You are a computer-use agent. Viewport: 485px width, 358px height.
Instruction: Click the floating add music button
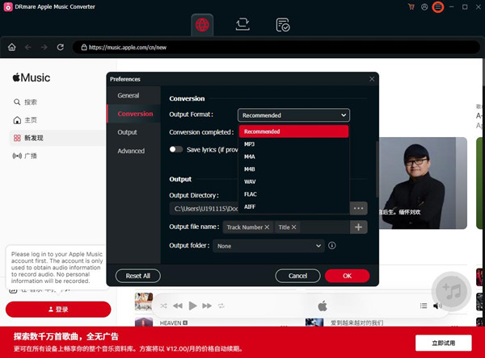[451, 291]
